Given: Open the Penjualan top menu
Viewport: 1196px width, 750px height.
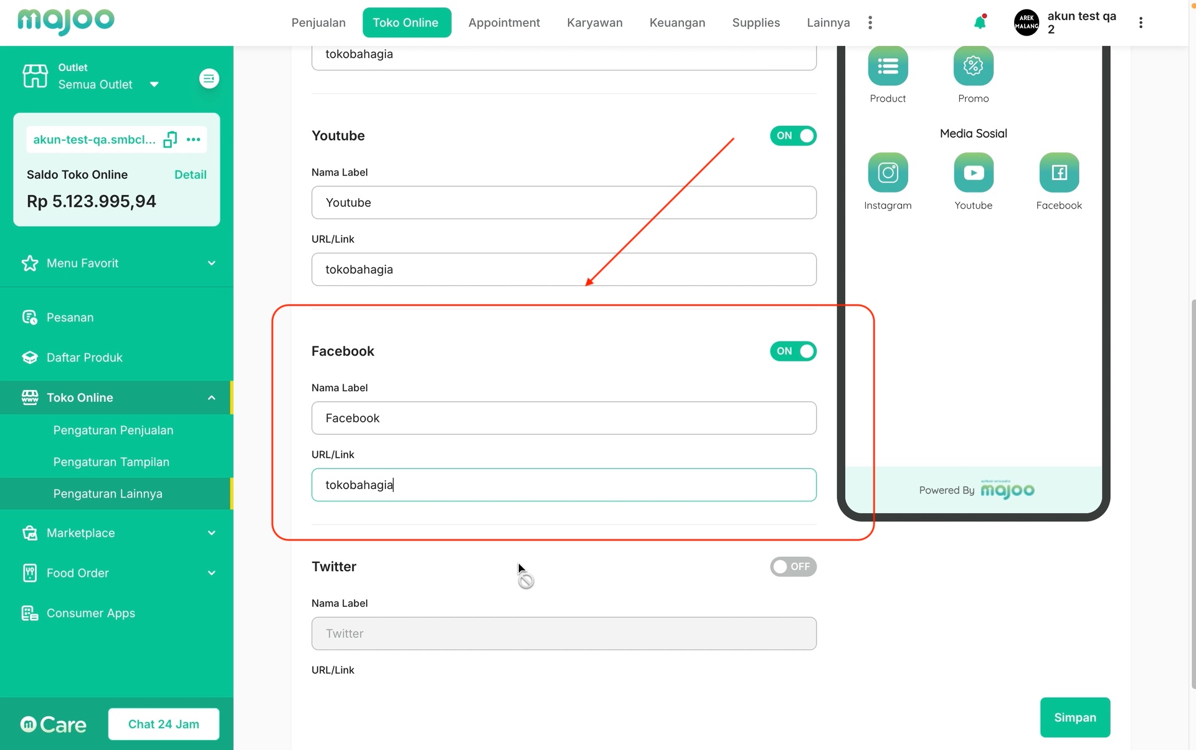Looking at the screenshot, I should click(x=318, y=22).
